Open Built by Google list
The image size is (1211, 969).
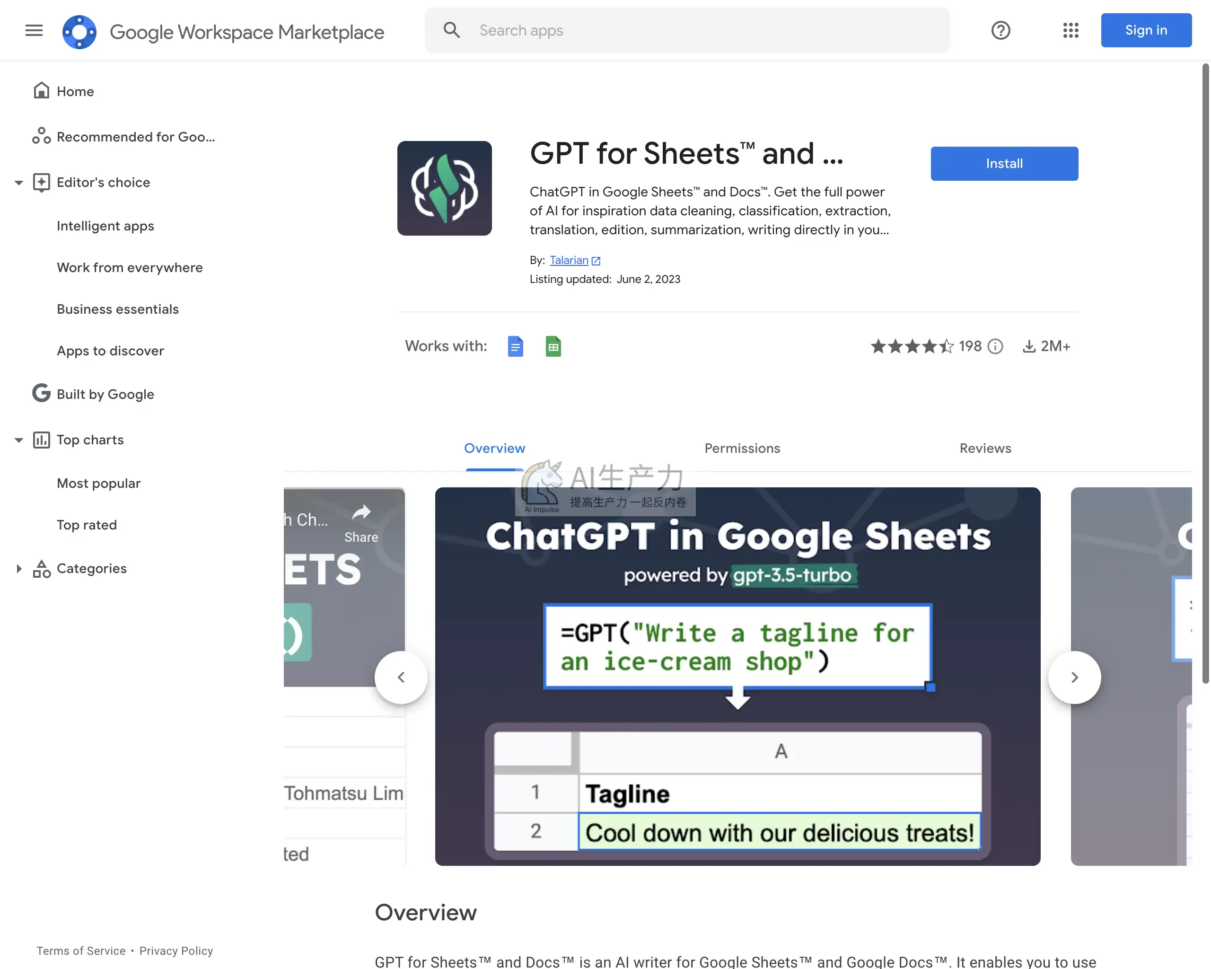105,394
